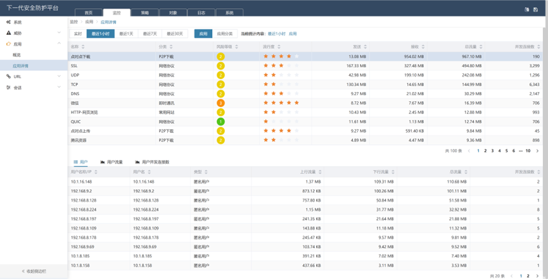Sort the user table by 上行流量
Screen dimensions: 548x279
click(320, 172)
